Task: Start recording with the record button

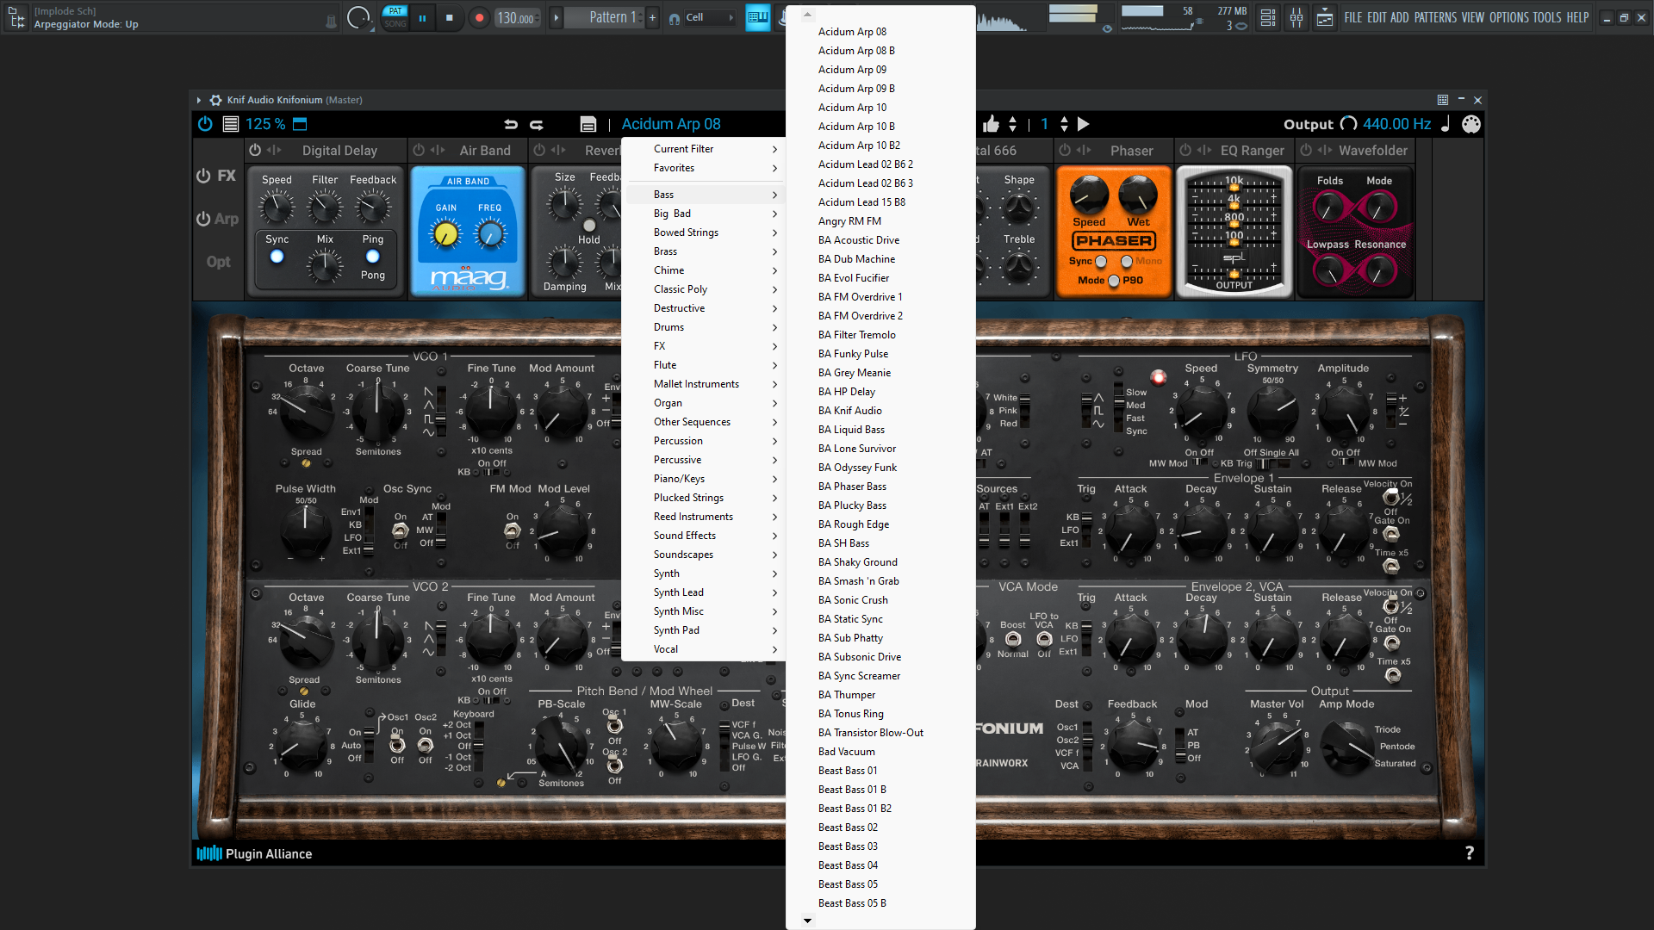Action: click(x=479, y=17)
